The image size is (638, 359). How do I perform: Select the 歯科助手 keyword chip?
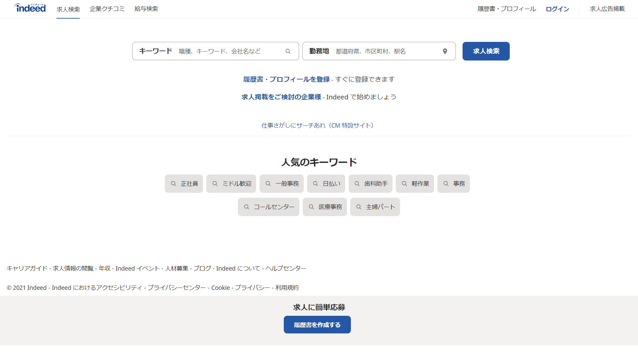coord(371,183)
